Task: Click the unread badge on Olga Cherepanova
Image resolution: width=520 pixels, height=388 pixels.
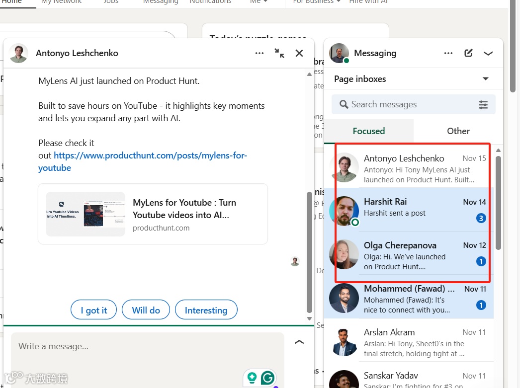Action: point(481,261)
